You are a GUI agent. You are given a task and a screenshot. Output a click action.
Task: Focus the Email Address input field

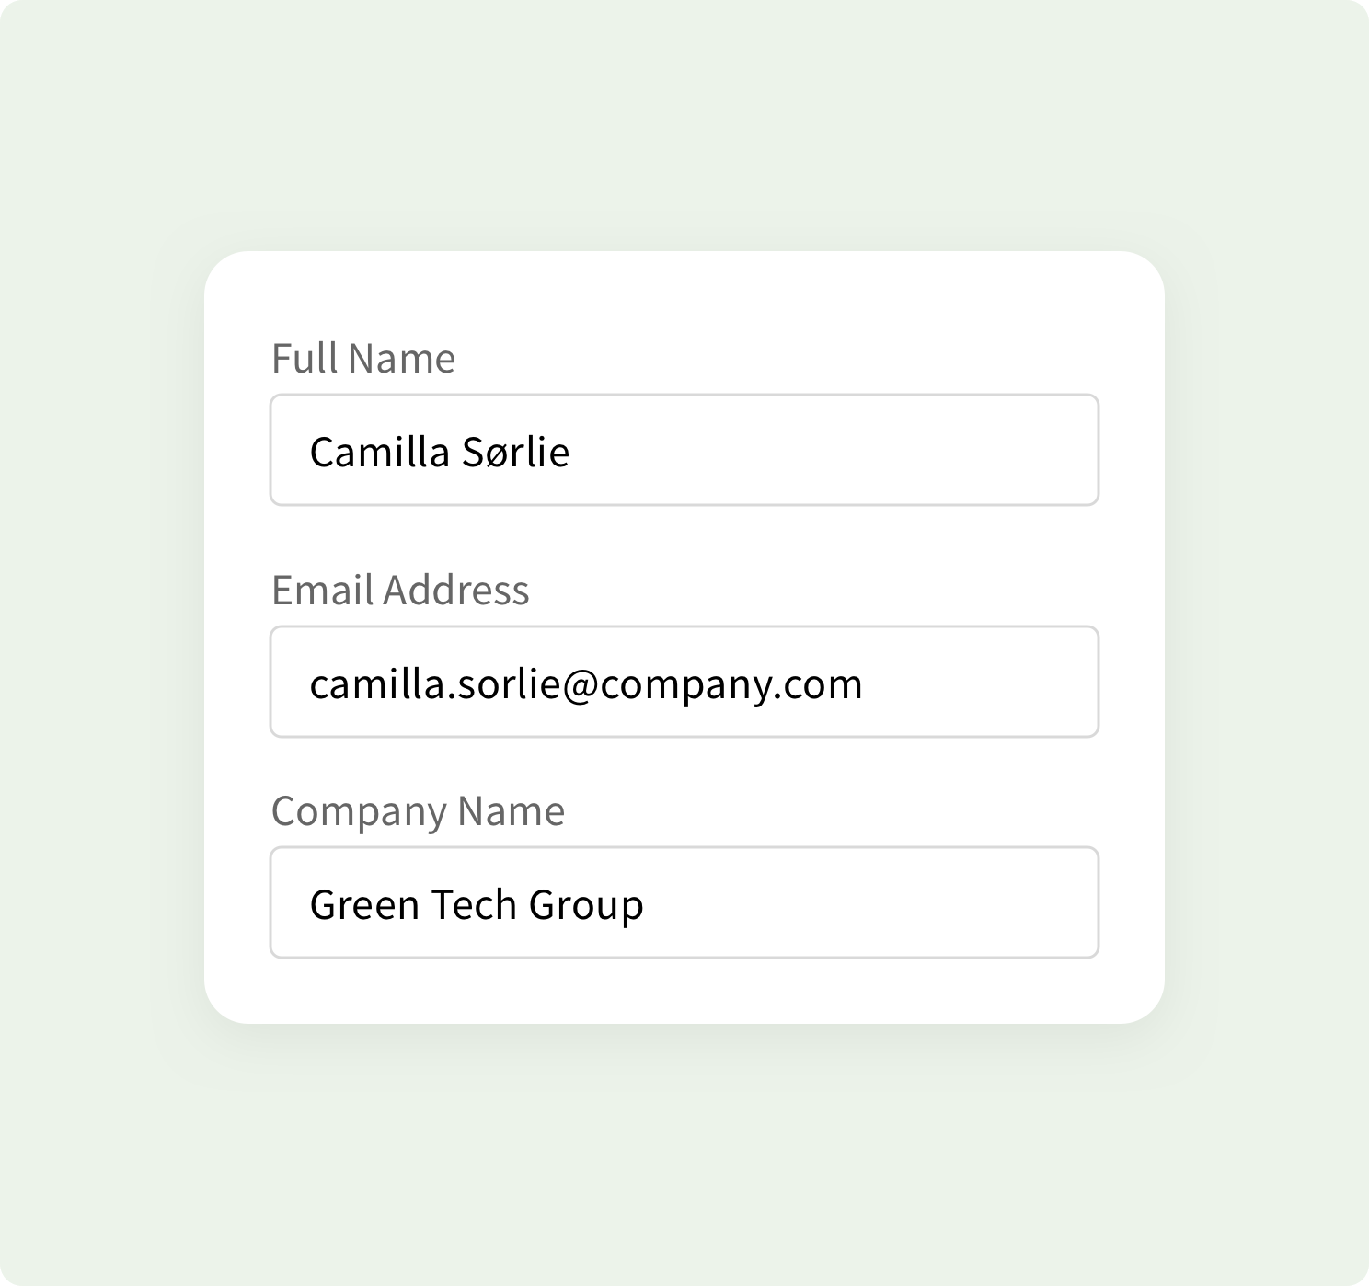(684, 682)
